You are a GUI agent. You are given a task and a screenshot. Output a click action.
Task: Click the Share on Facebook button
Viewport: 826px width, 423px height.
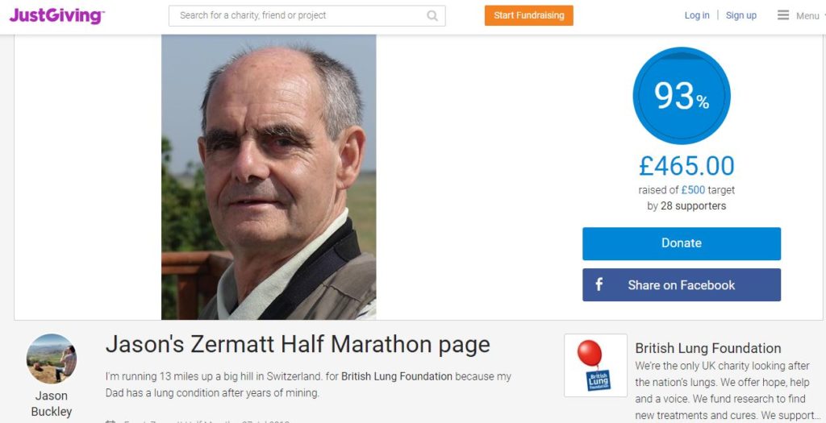tap(681, 284)
